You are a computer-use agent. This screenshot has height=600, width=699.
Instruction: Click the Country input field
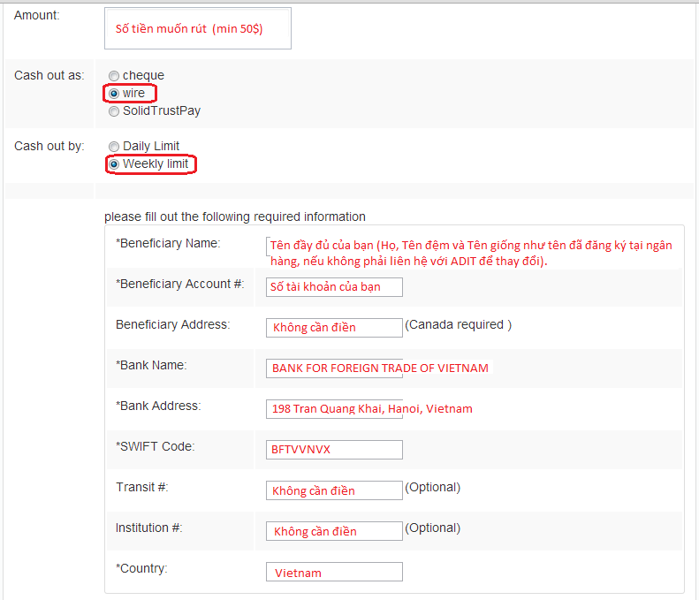pos(334,572)
